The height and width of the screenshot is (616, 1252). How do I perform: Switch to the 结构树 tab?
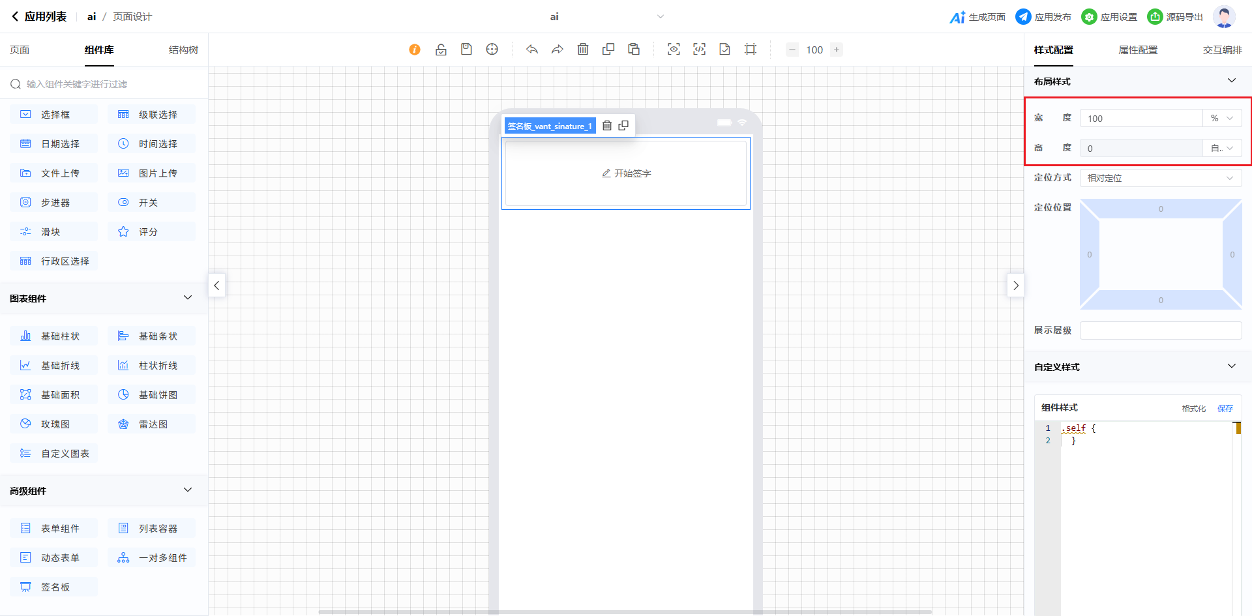(183, 50)
